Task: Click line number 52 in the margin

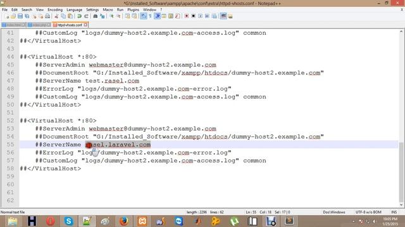Action: 10,120
